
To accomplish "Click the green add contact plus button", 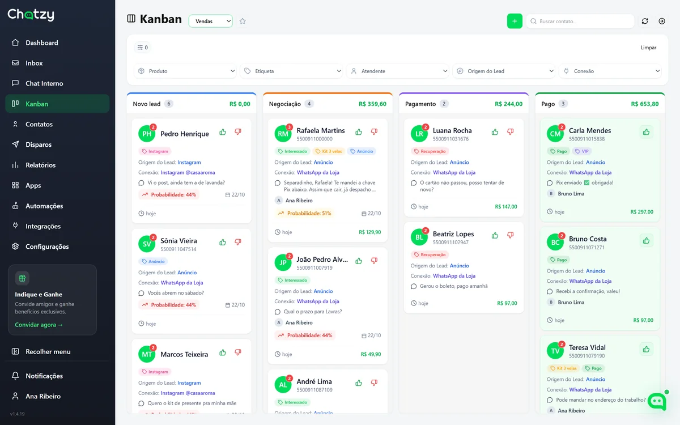I will click(515, 21).
